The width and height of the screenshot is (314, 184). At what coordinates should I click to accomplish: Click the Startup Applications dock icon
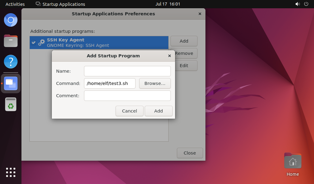[11, 83]
